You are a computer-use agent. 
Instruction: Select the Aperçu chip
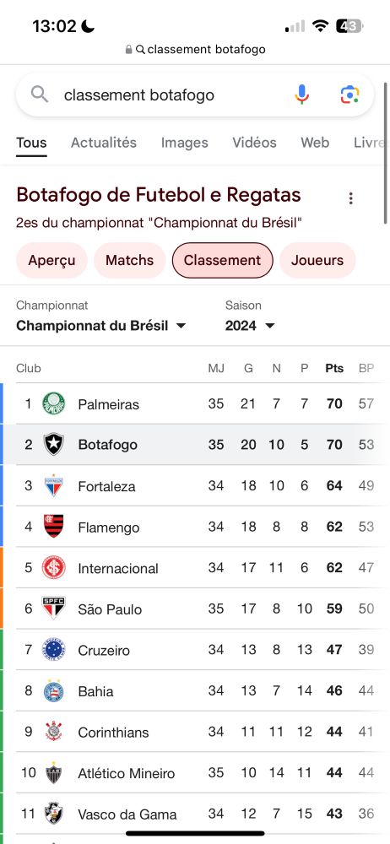click(51, 261)
